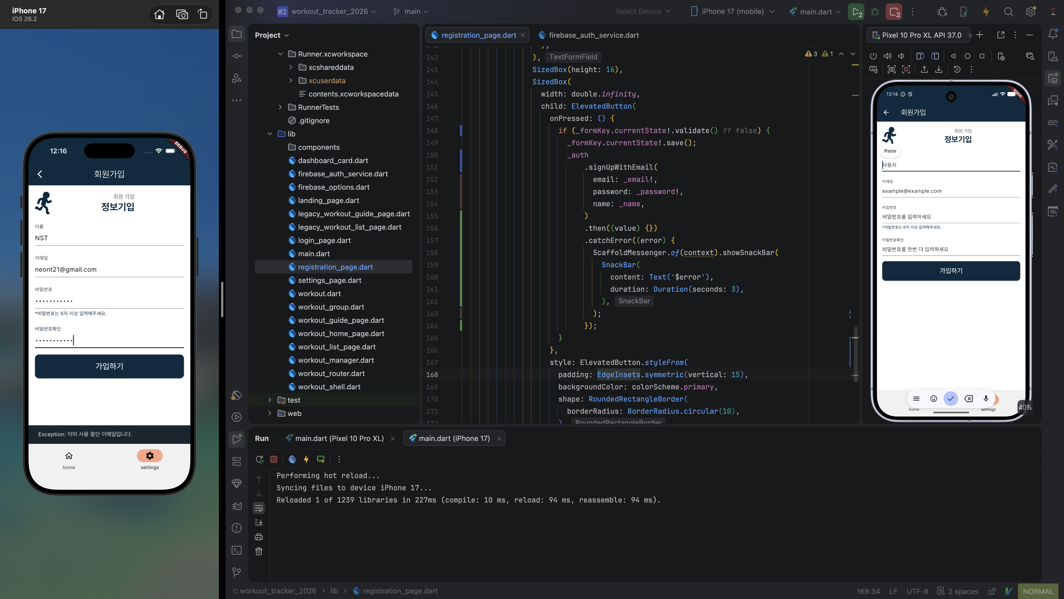This screenshot has width=1064, height=599.
Task: Rerun the app in the Run panel
Action: pyautogui.click(x=259, y=459)
